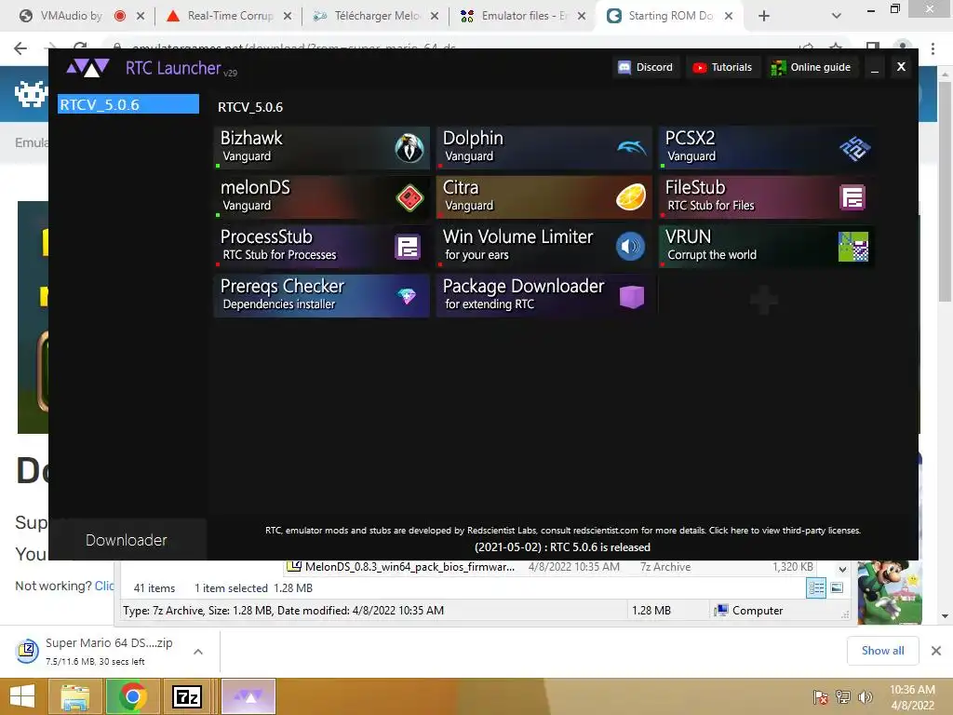Click the webpage vertical scrollbar
This screenshot has height=715, width=953.
[945, 192]
